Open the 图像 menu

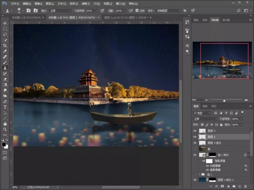click(39, 4)
